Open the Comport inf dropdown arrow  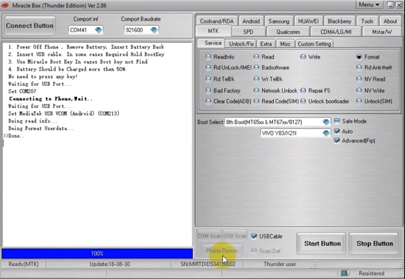98,30
